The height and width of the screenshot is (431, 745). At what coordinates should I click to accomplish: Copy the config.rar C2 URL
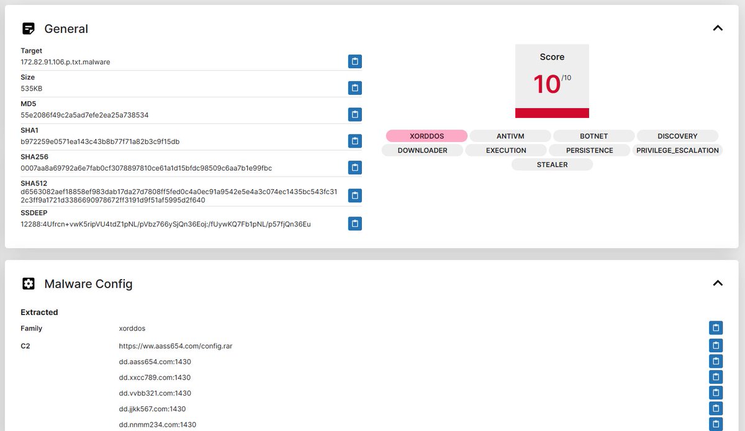click(716, 345)
